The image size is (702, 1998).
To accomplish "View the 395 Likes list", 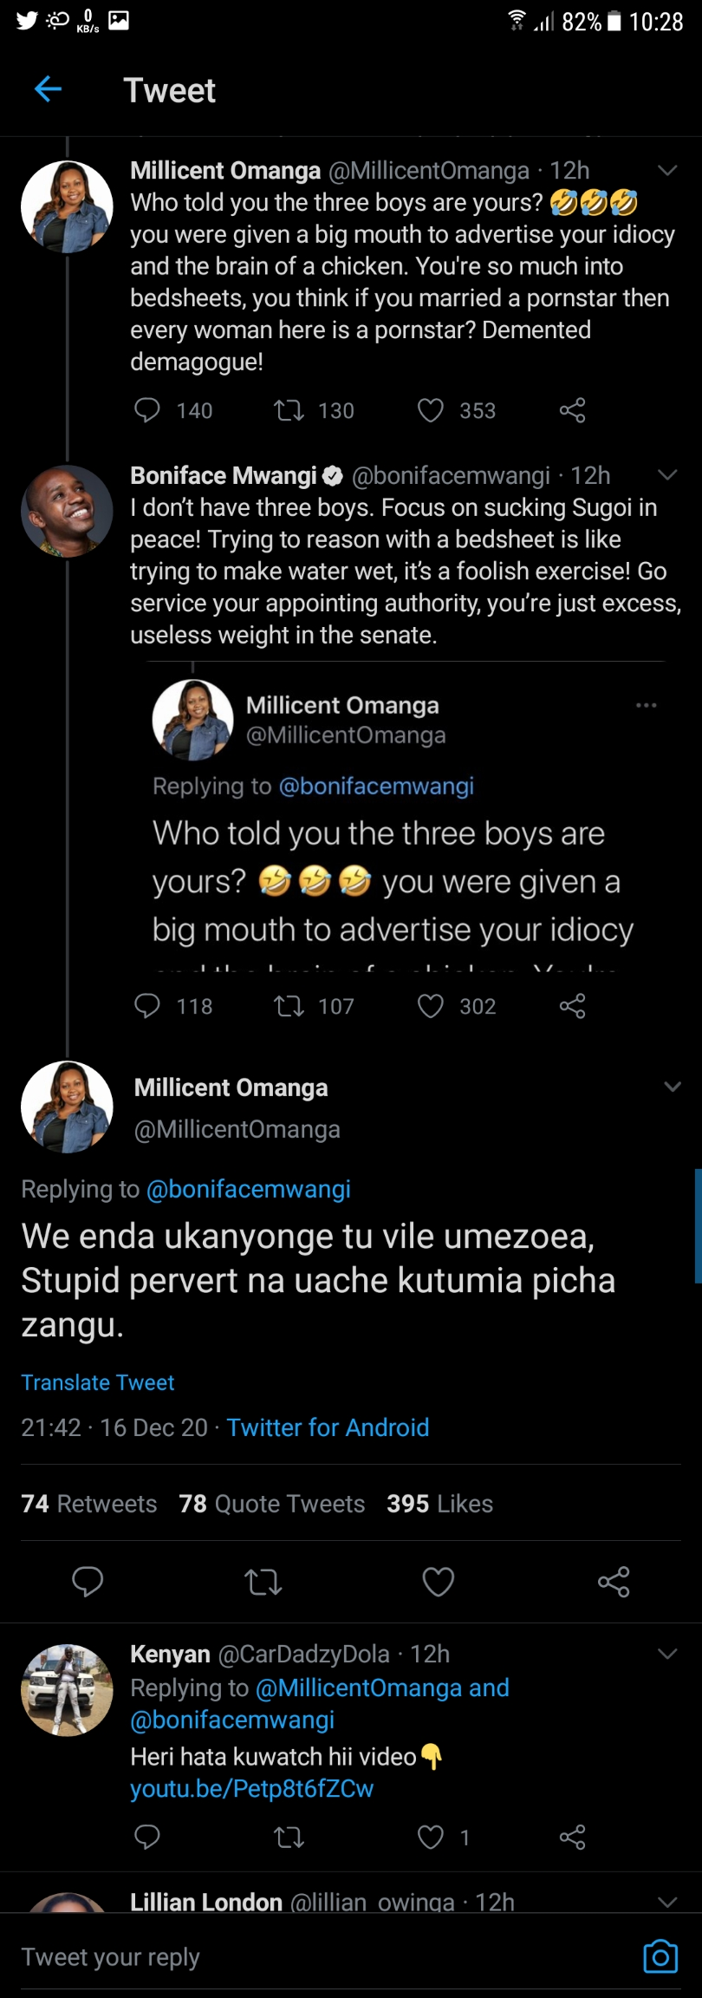I will coord(439,1504).
